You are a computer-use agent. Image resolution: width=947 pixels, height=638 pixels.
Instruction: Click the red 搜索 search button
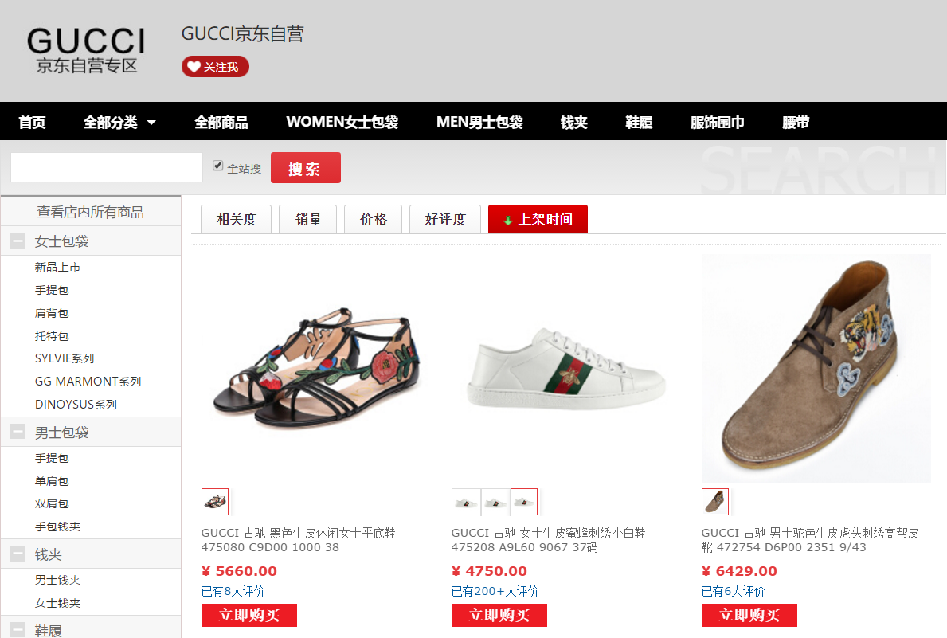click(306, 168)
